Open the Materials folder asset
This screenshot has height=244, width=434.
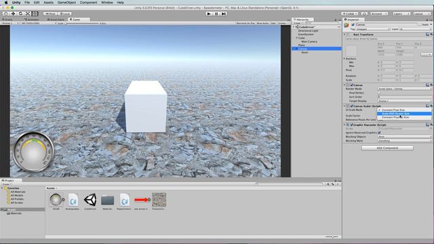(107, 200)
